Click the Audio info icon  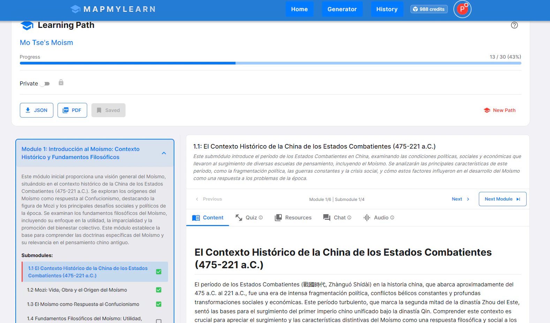pos(392,218)
